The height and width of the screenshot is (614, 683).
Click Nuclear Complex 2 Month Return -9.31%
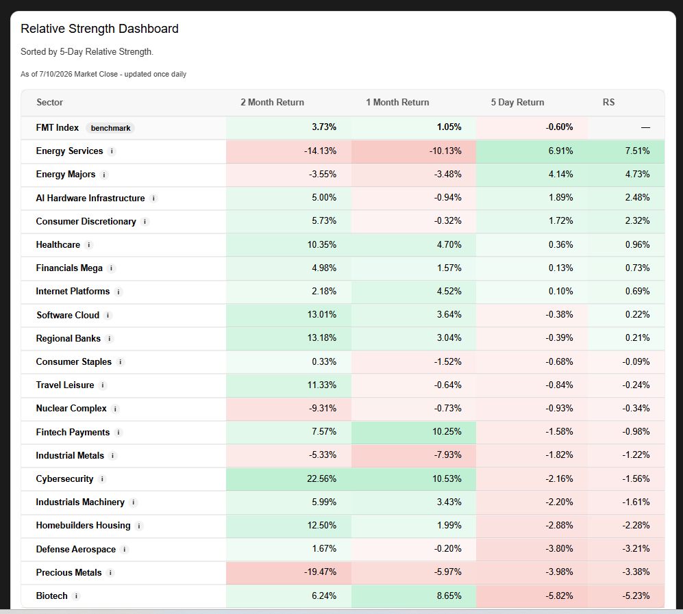click(323, 408)
